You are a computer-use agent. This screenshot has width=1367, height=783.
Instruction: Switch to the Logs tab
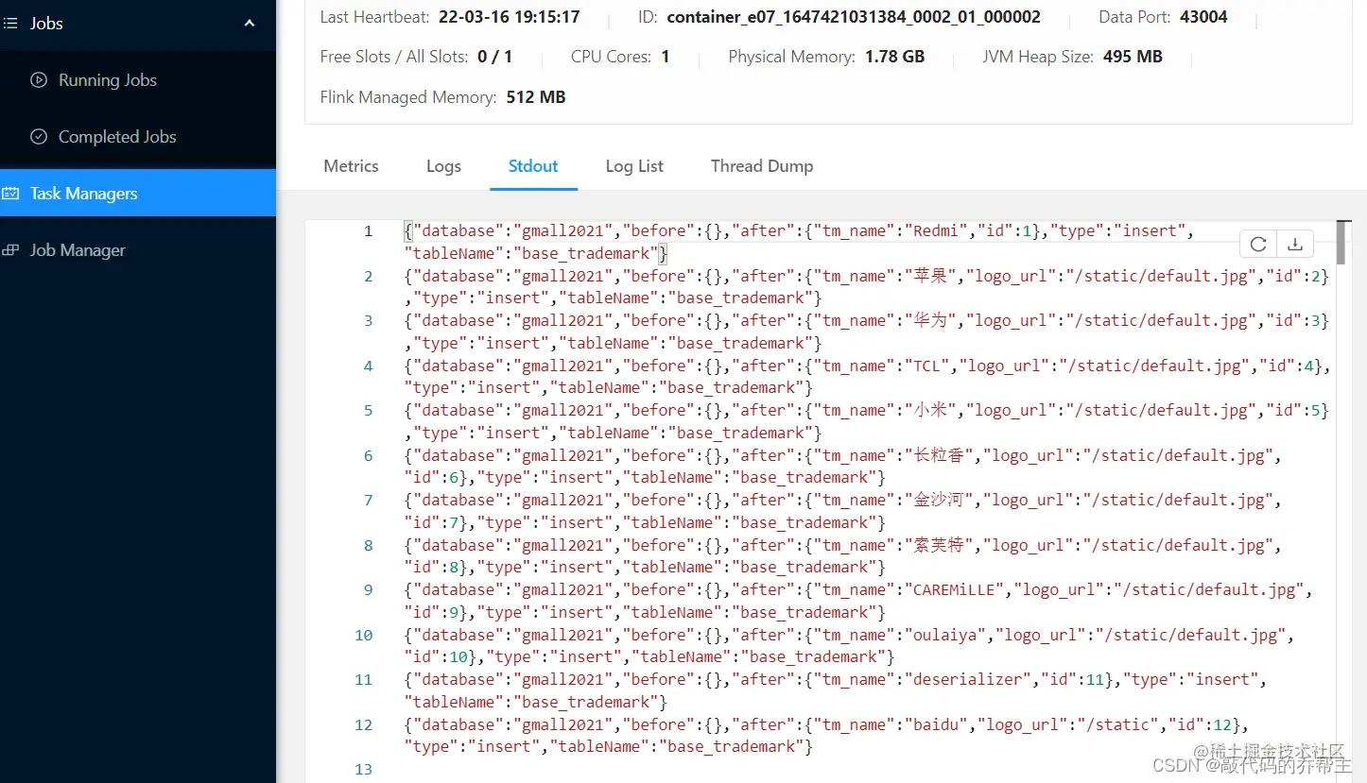point(443,166)
